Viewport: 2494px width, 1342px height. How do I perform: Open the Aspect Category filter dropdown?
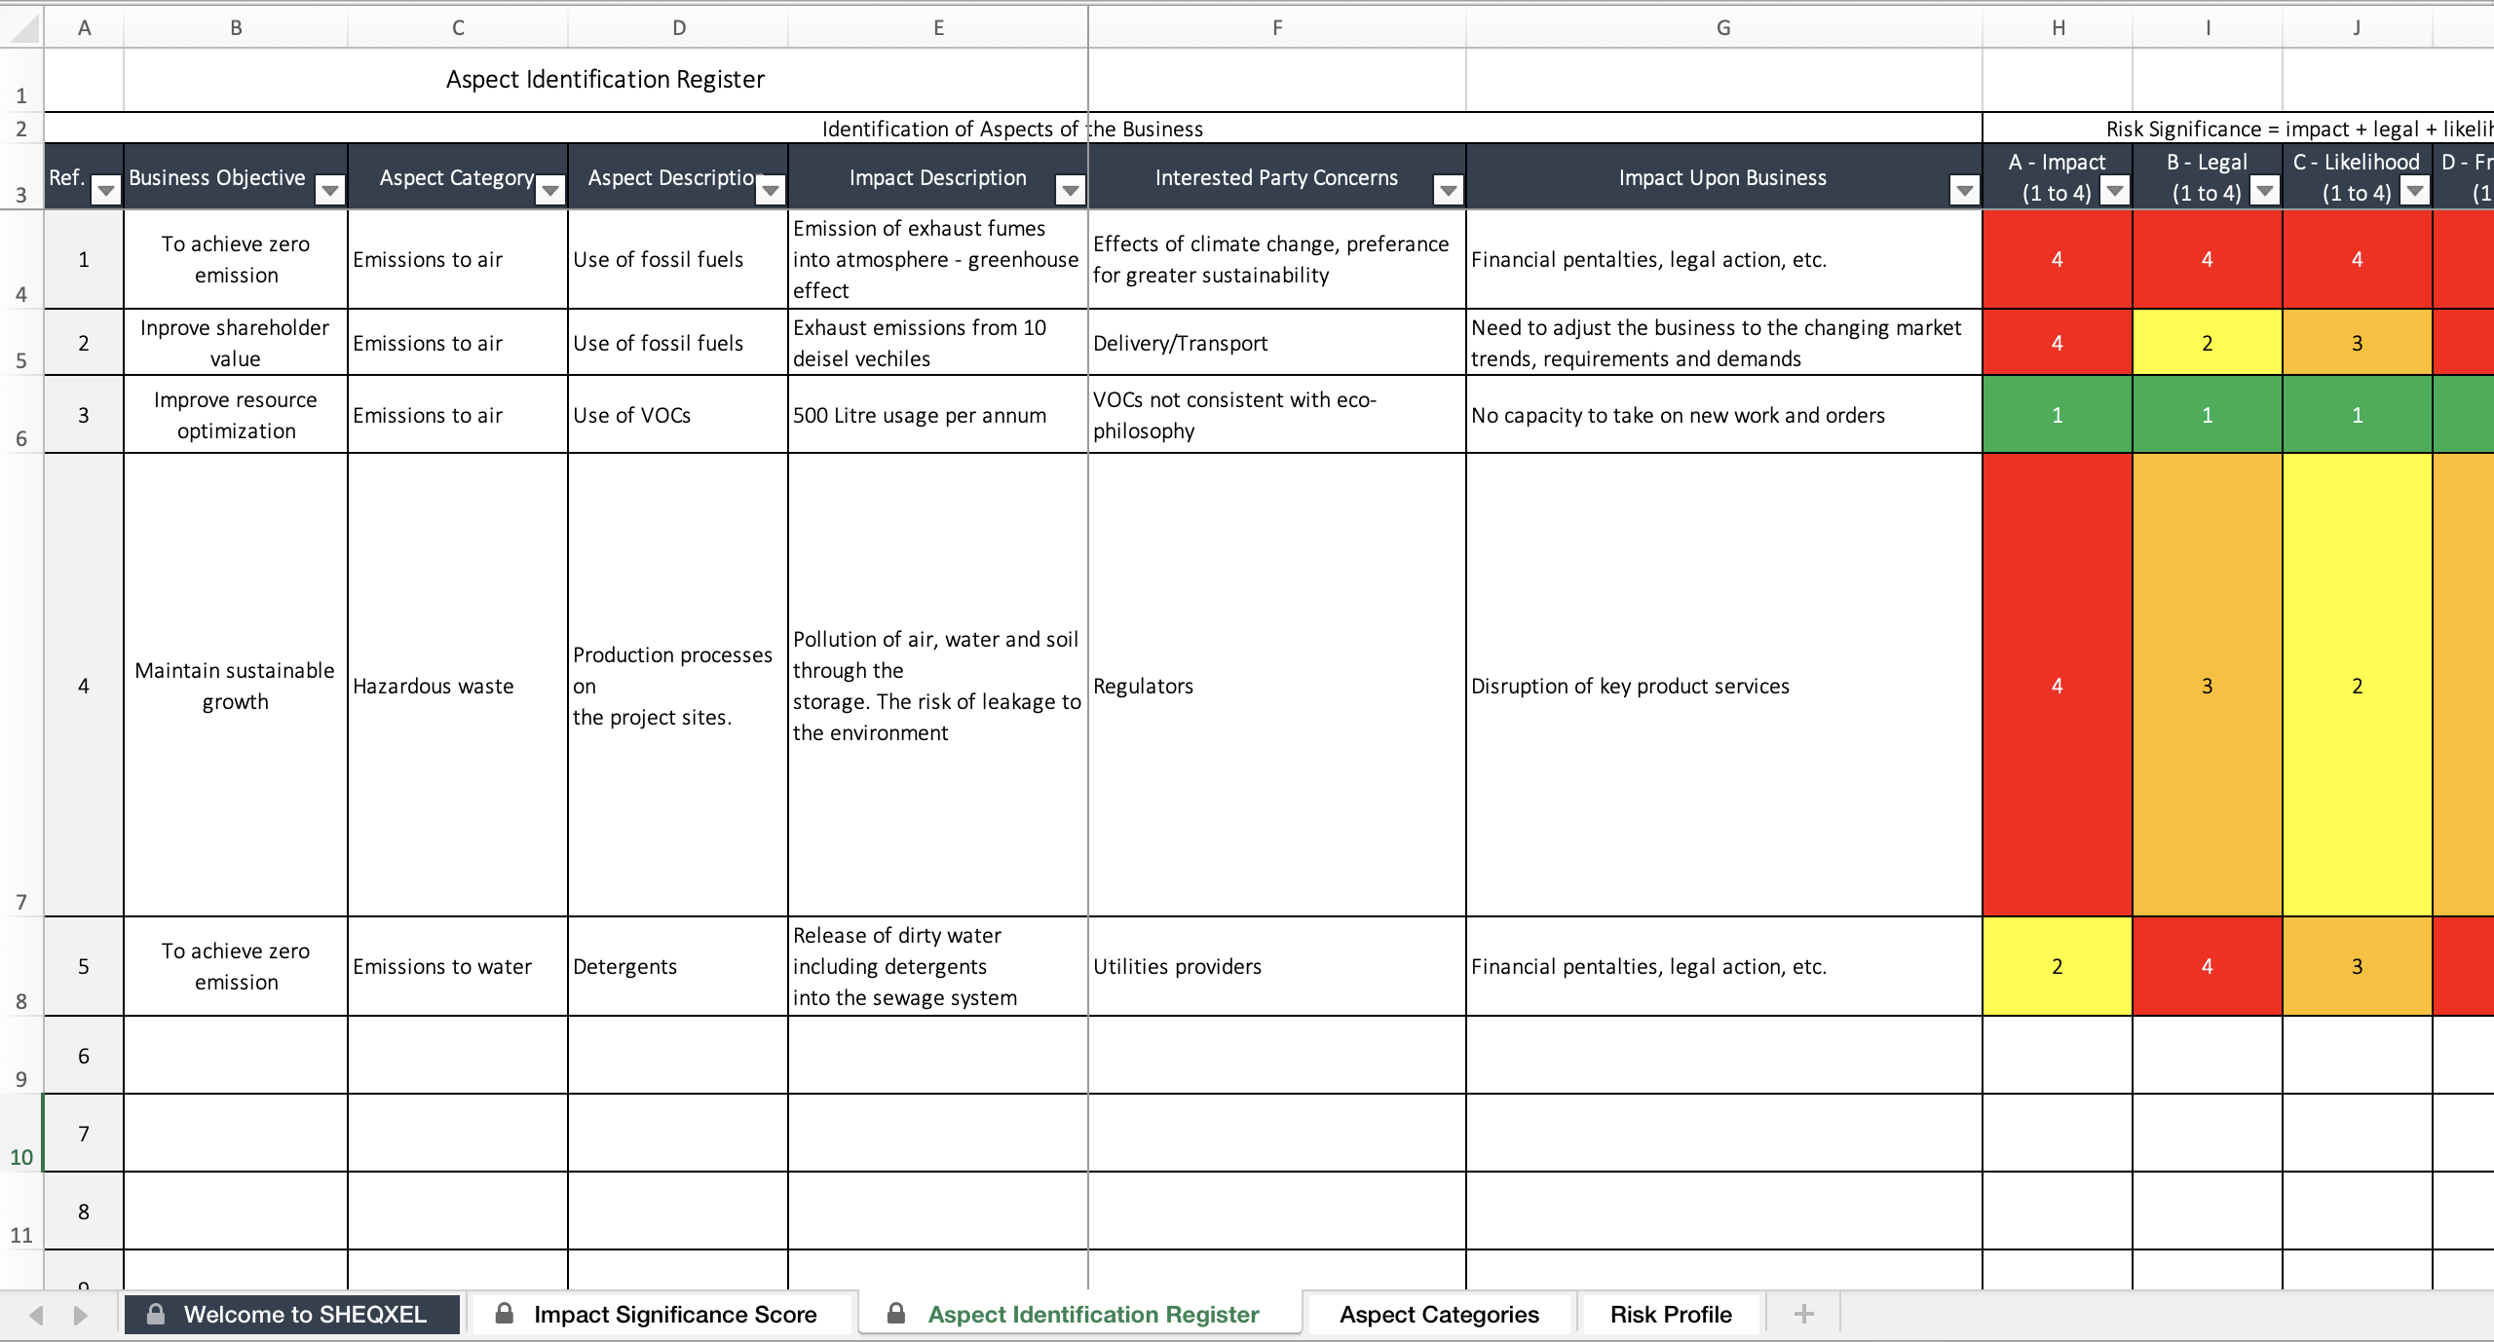click(550, 190)
